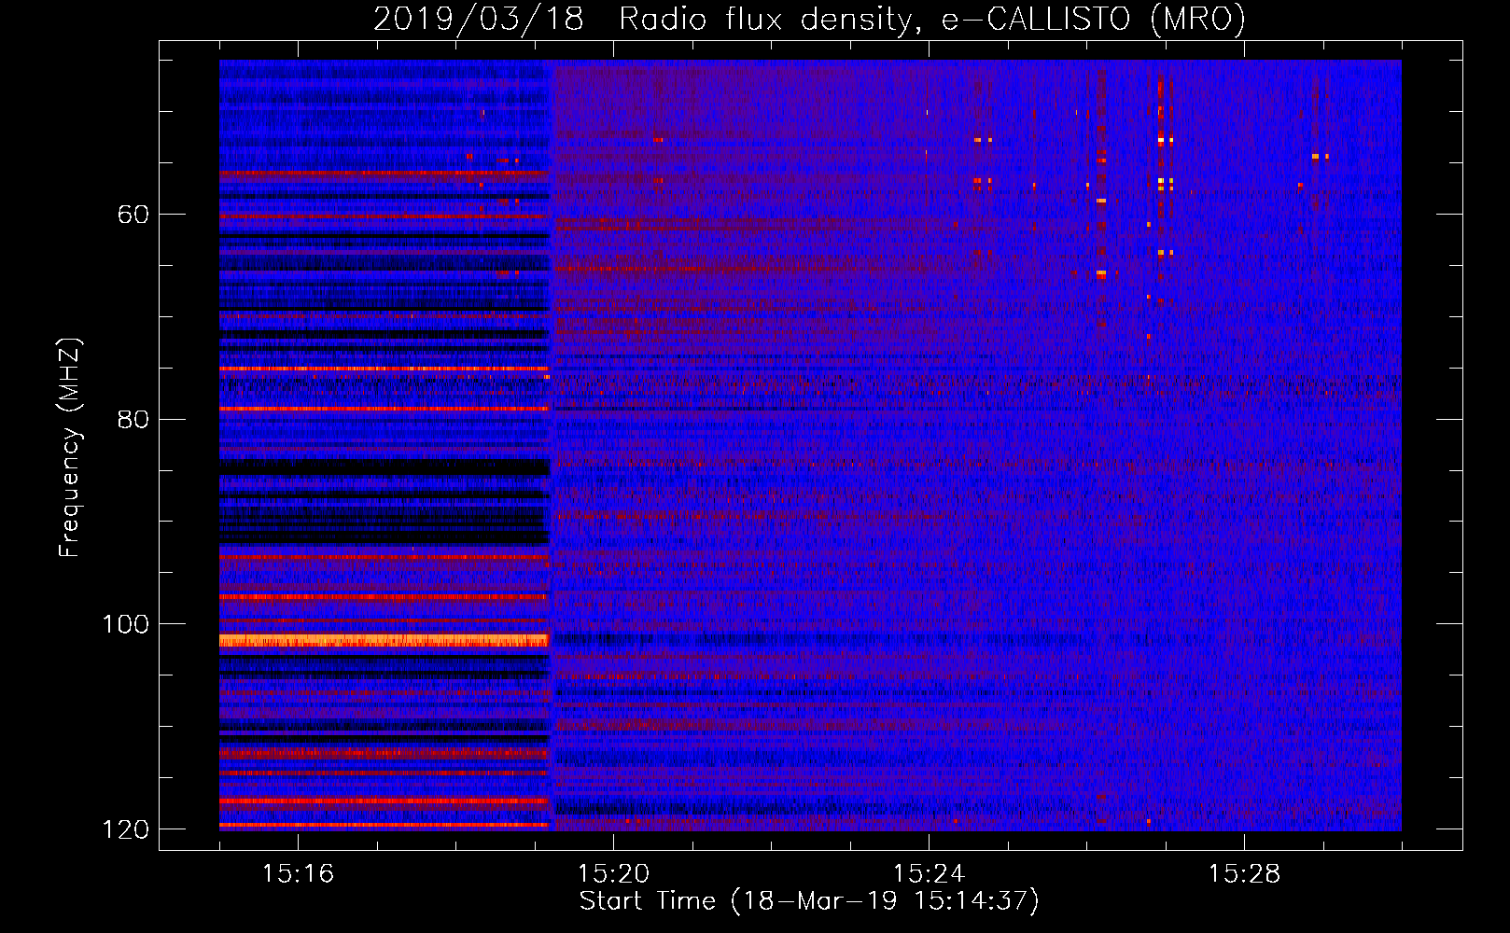Click the 80 frequency tick label
1510x933 pixels.
click(133, 419)
